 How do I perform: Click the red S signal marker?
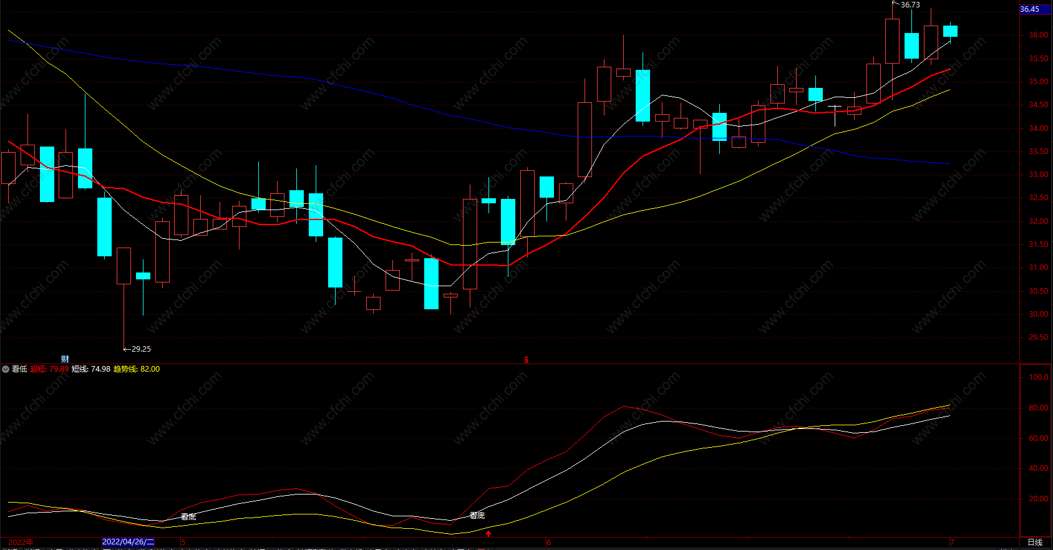526,360
